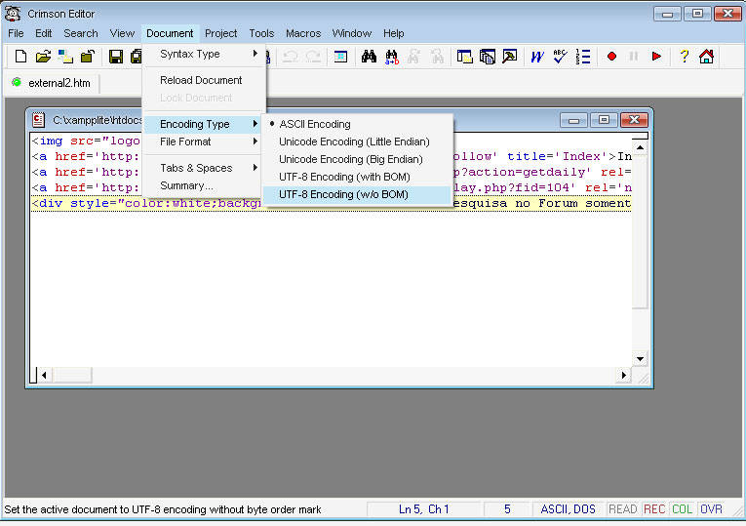The image size is (746, 526).
Task: Click the document icon in child window title
Action: pos(39,120)
